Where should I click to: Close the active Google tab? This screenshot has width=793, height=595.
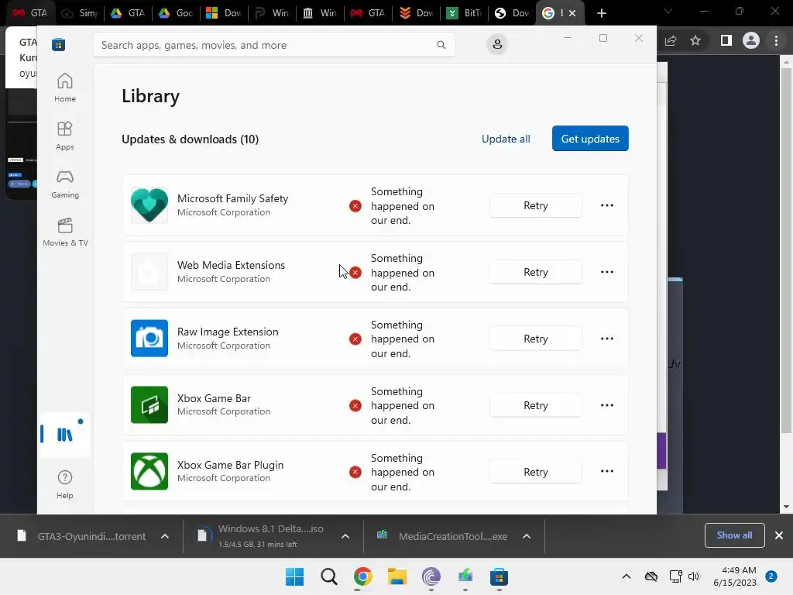(x=572, y=13)
